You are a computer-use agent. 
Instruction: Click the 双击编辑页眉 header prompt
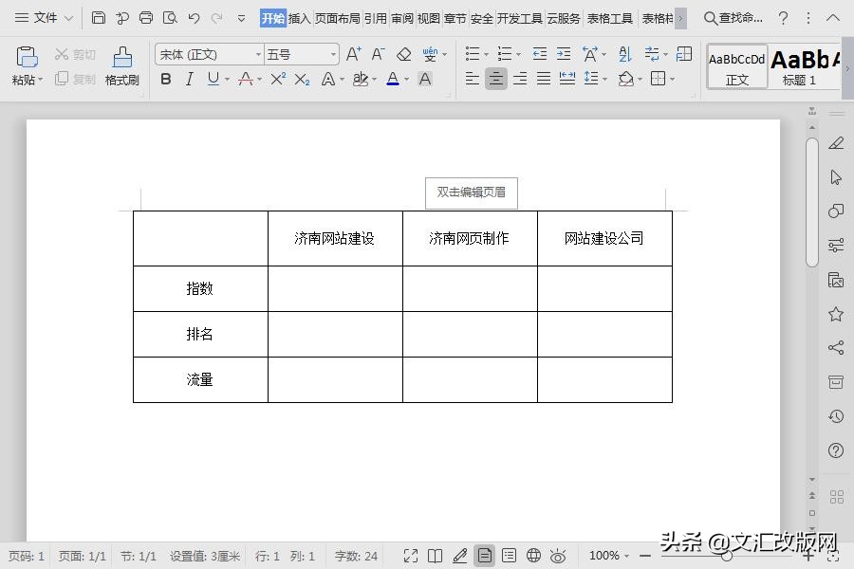click(x=472, y=193)
